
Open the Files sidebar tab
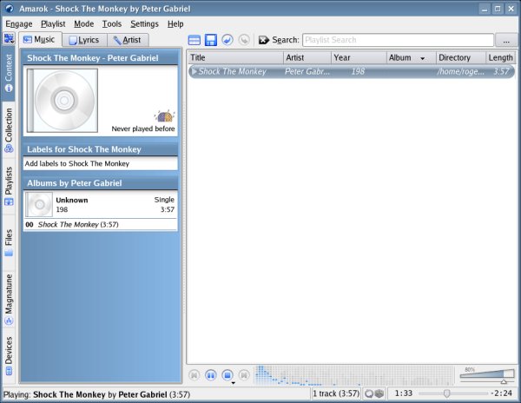9,242
